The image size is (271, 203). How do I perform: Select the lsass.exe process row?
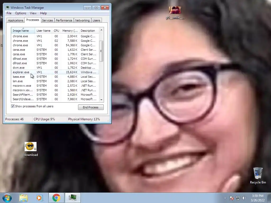pyautogui.click(x=55, y=77)
